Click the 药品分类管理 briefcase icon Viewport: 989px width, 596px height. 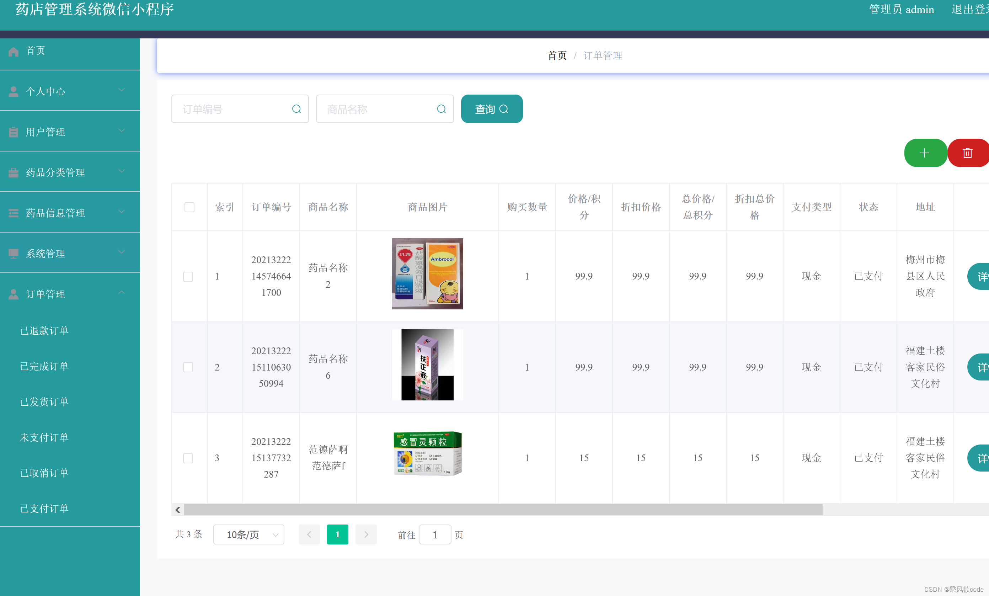pos(14,173)
